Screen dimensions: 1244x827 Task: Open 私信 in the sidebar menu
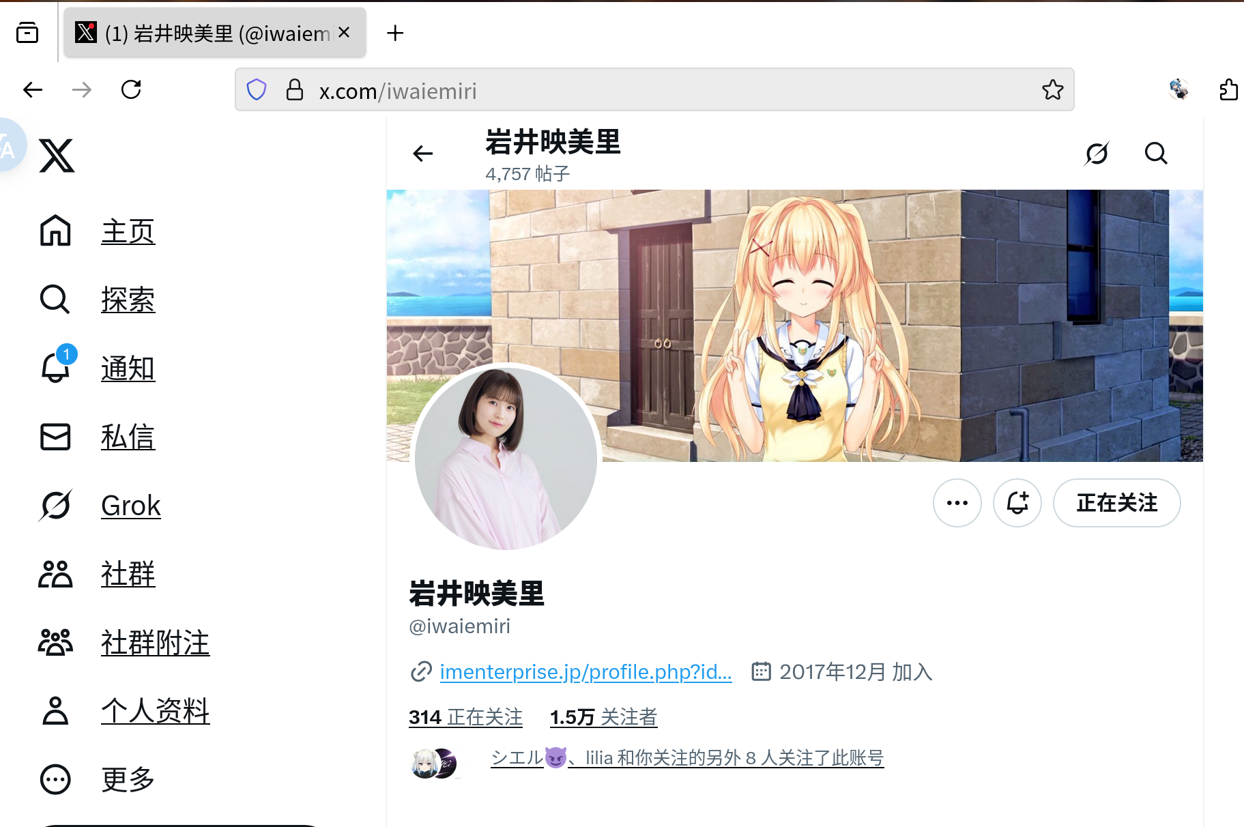click(x=128, y=437)
